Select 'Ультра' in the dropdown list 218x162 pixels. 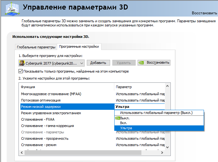(126, 128)
